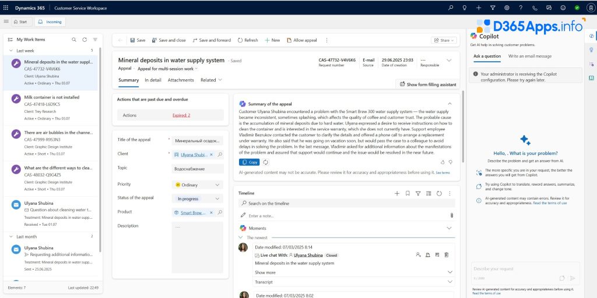Open Milk container is not installed case
This screenshot has height=298, width=597.
coord(51,108)
